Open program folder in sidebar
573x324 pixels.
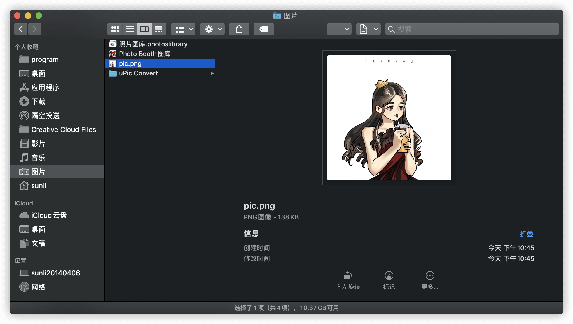point(57,60)
